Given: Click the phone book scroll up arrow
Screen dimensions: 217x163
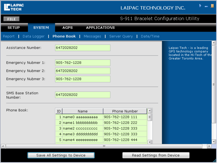Looking at the screenshot, I should tap(150, 111).
